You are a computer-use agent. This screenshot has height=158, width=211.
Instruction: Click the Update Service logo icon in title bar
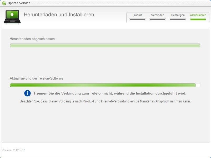[x=4, y=3]
